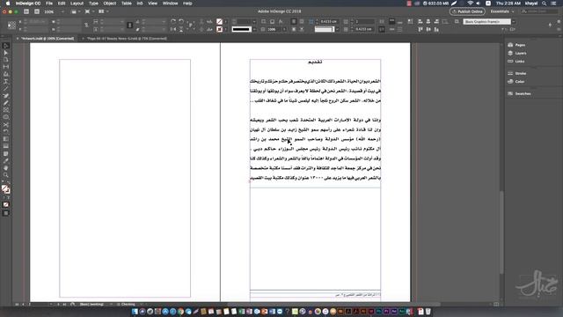Open the Trash in the Dock
Screen dimensions: 563x317
tap(428, 311)
